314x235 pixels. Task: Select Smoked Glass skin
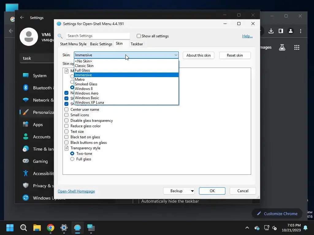point(126,84)
